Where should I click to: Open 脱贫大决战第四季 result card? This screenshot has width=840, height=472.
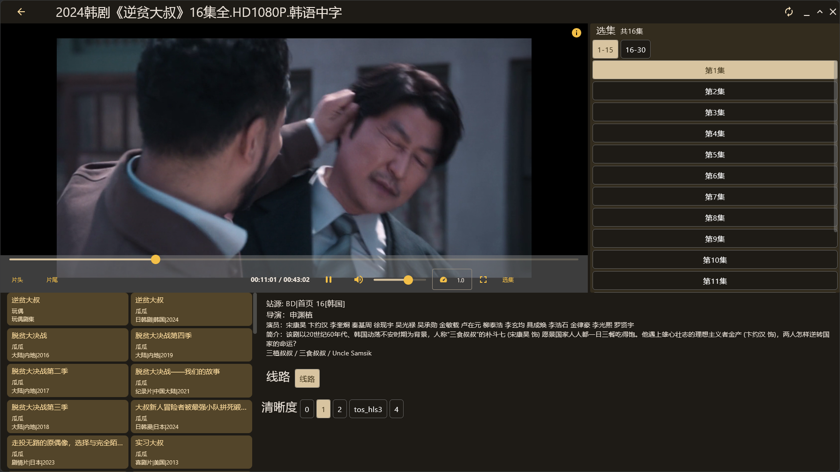click(191, 345)
